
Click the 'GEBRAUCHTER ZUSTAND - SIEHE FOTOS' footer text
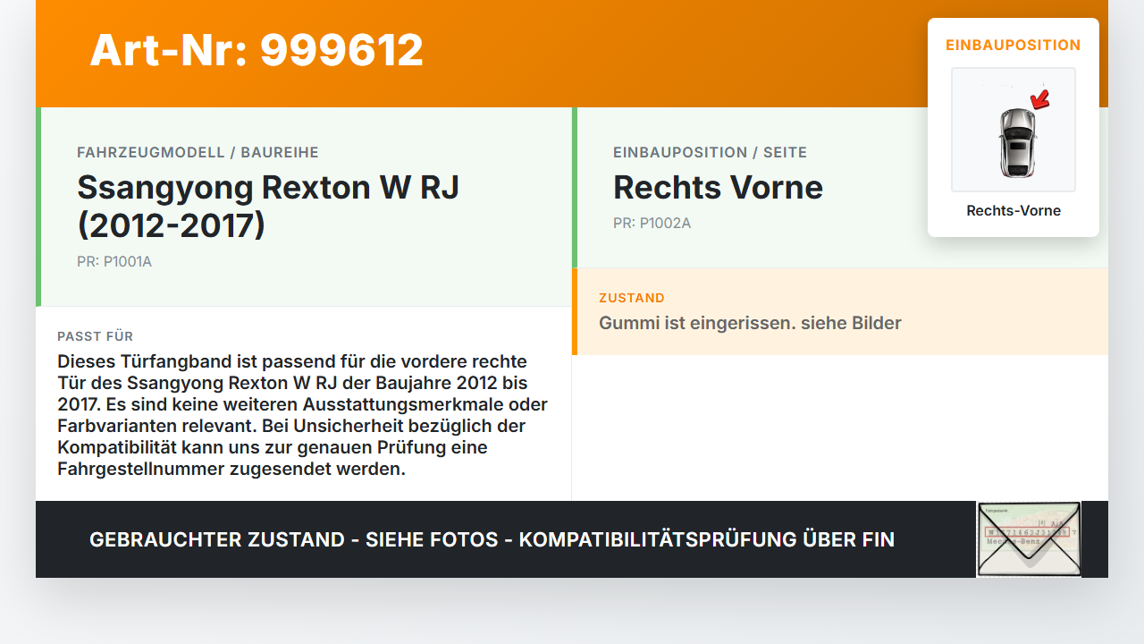pyautogui.click(x=492, y=540)
